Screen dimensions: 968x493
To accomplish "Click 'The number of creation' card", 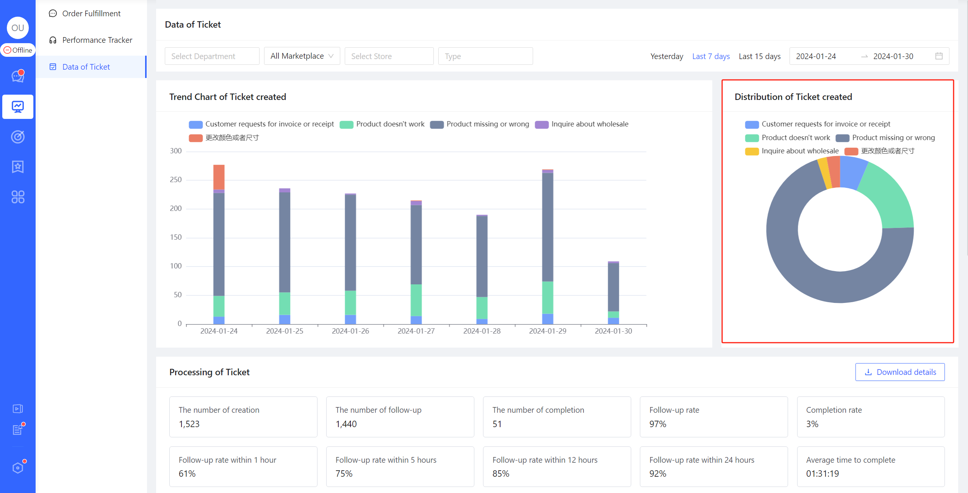I will click(243, 417).
